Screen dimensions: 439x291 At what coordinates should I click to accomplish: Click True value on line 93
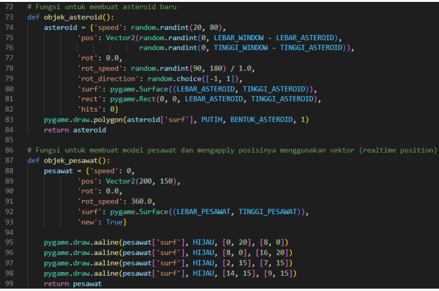tap(114, 222)
